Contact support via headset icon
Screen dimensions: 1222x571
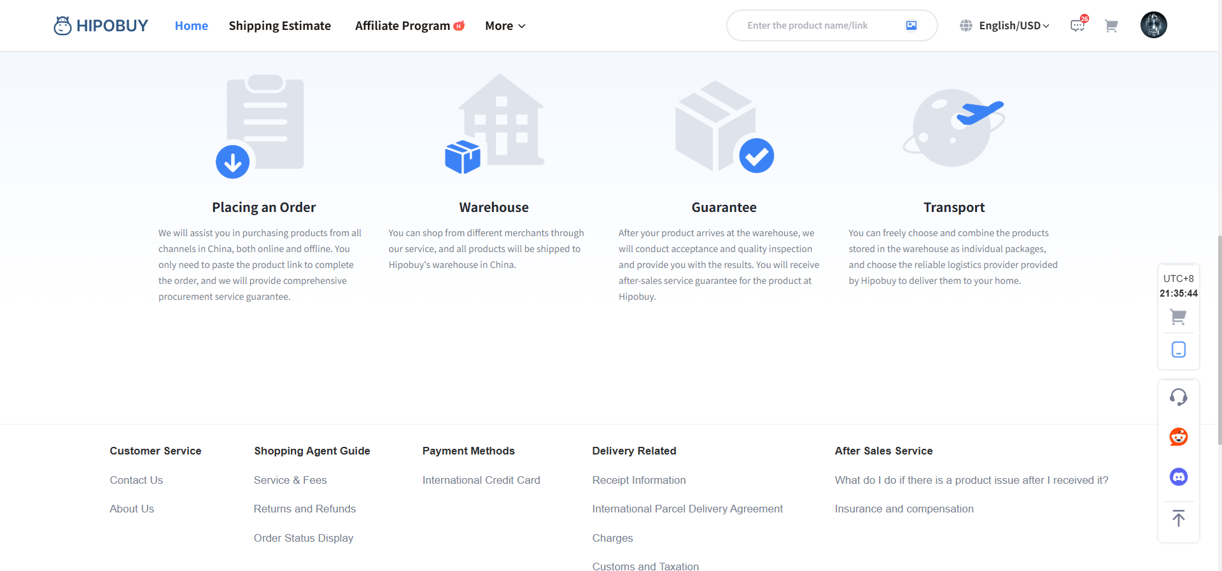pyautogui.click(x=1178, y=397)
